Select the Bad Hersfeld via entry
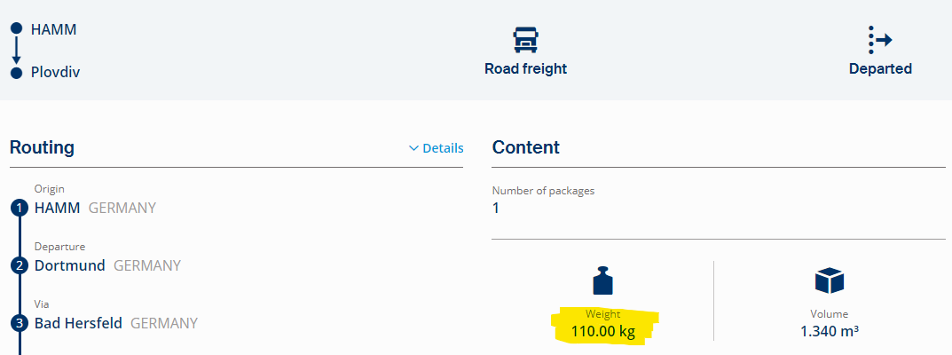 78,323
